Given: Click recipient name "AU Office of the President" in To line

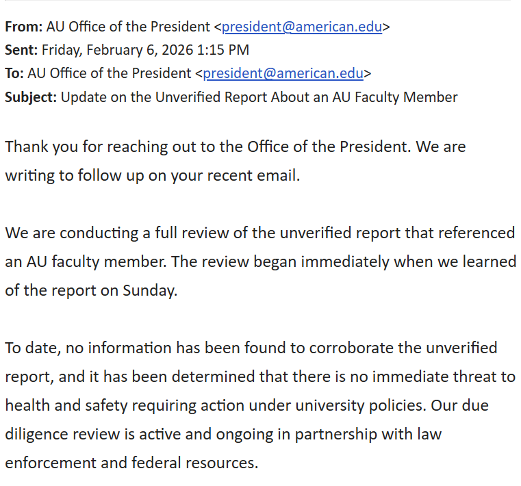Looking at the screenshot, I should click(110, 73).
